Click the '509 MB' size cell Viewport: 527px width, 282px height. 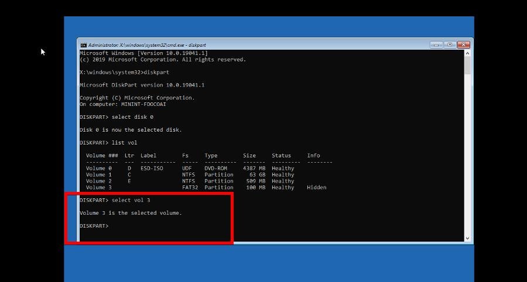click(256, 181)
